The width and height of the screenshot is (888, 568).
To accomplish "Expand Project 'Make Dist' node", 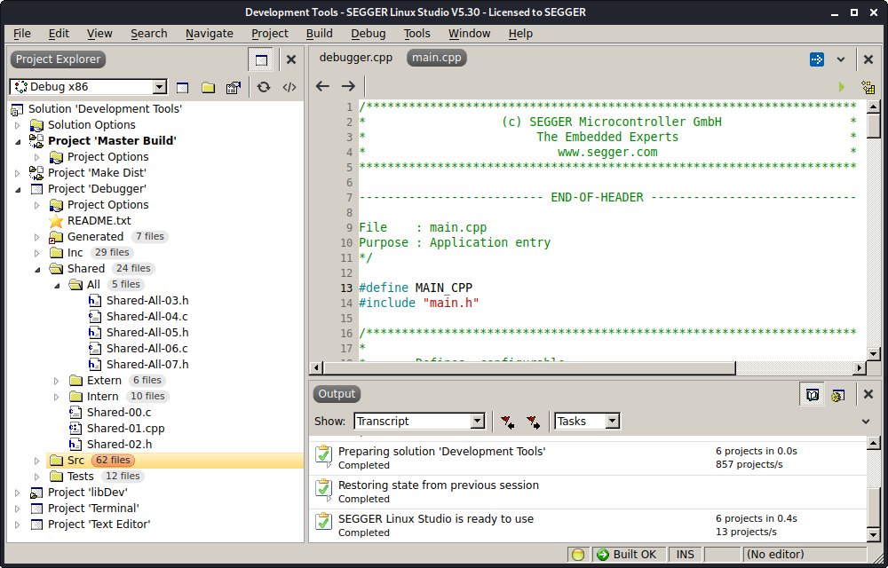I will (x=18, y=173).
